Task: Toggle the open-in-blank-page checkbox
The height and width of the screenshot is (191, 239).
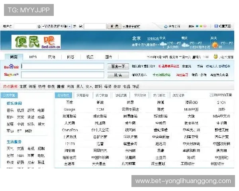Action: (x=211, y=95)
